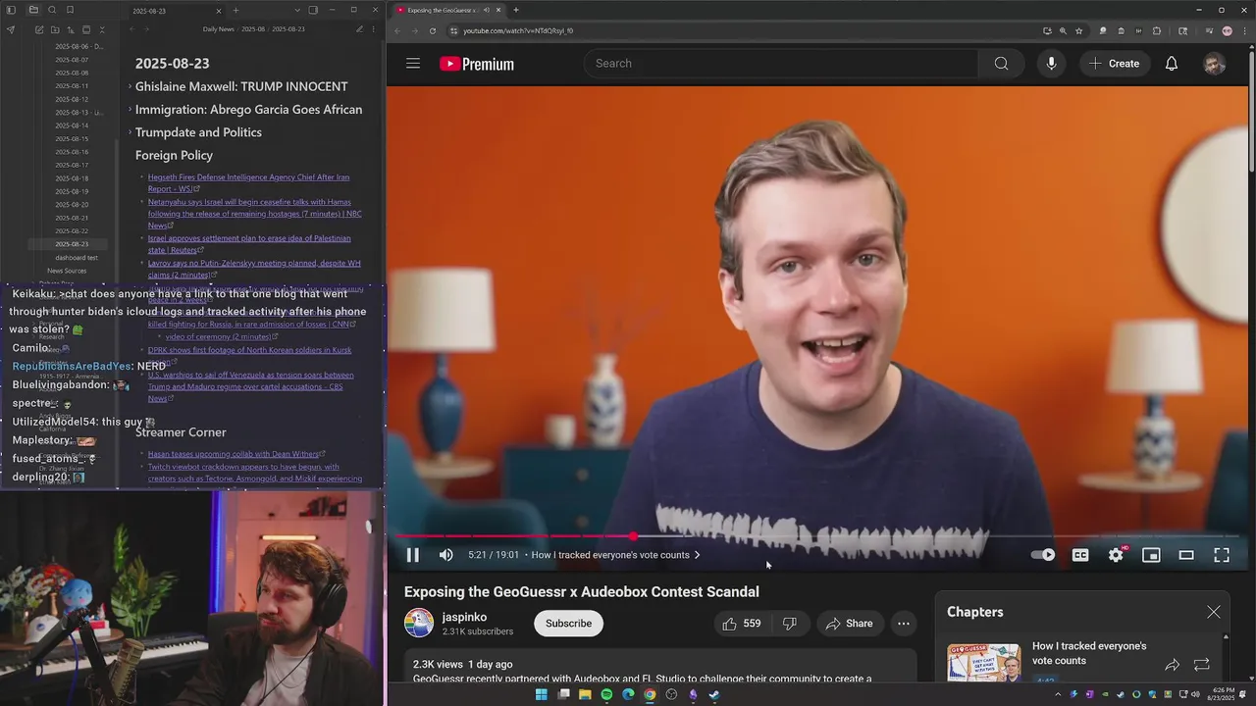Open the 'Hegseth Fires Defense Intelligence Agency Chief' link
The height and width of the screenshot is (706, 1256).
(248, 183)
